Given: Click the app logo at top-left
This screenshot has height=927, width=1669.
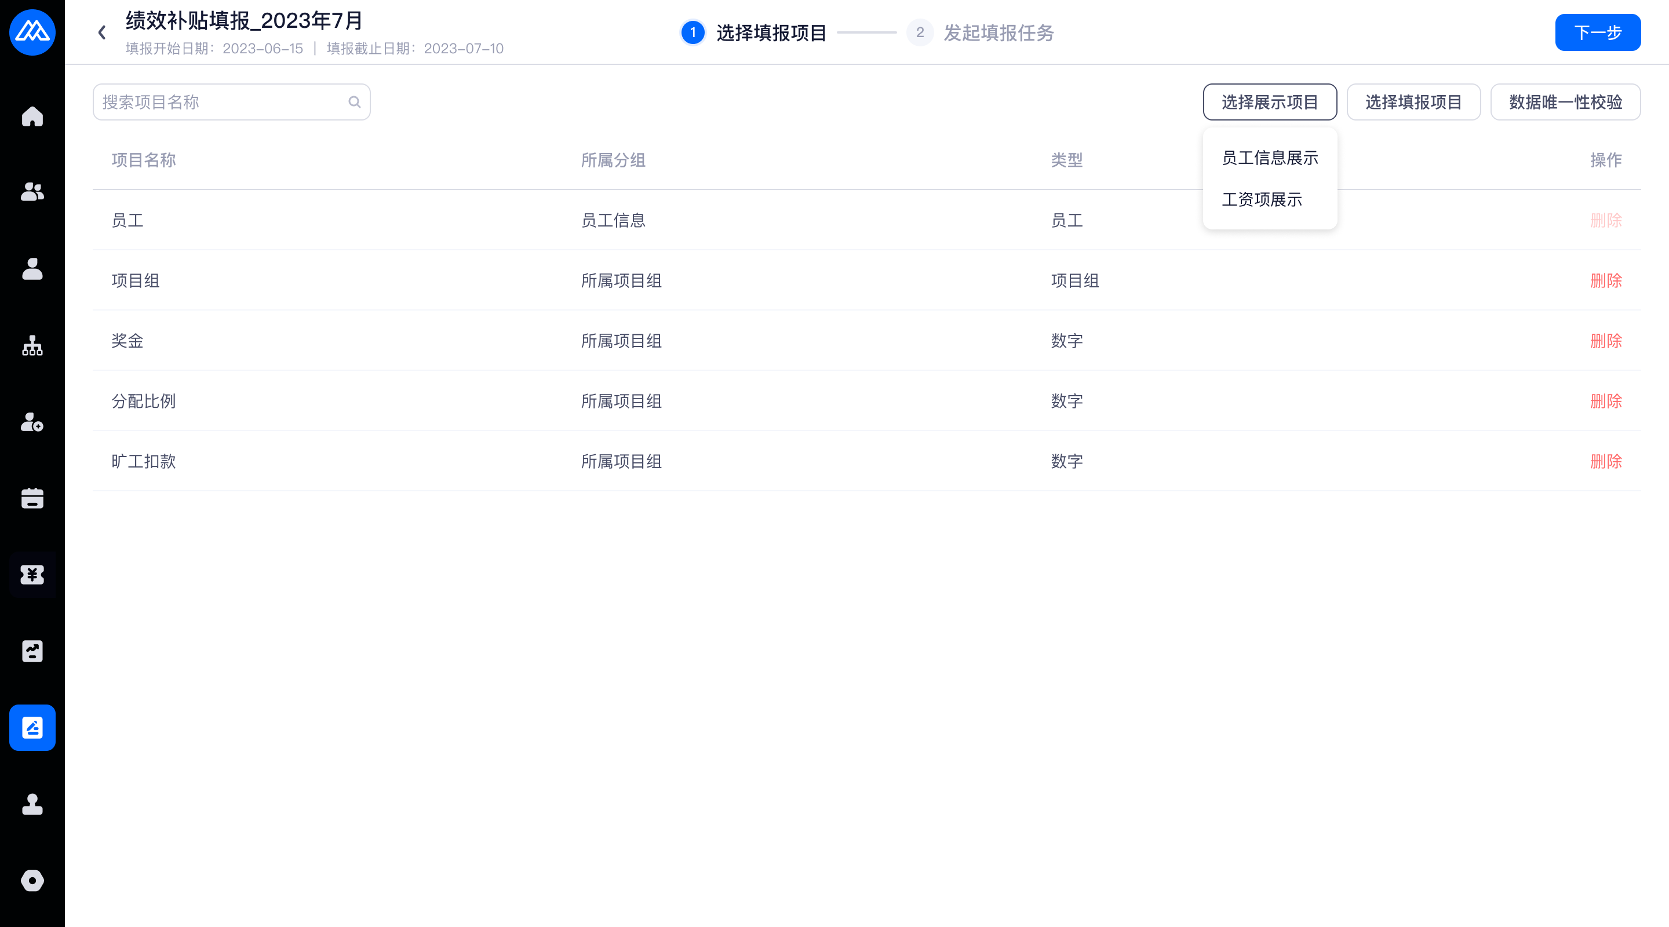Looking at the screenshot, I should tap(32, 32).
